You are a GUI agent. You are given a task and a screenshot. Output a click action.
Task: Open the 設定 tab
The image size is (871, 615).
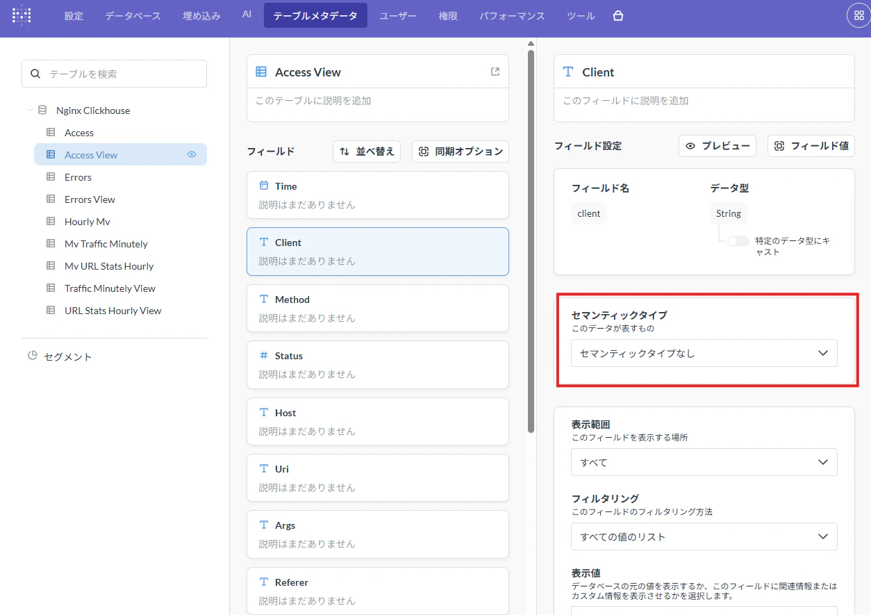(74, 15)
